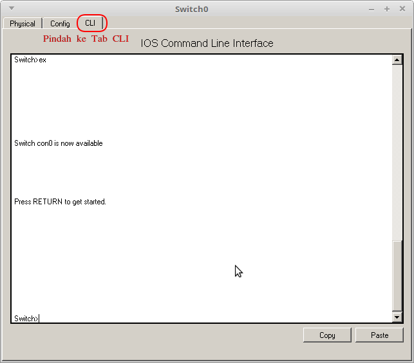Click the scrollbar up arrow
Viewport: 414px width, 363px height.
coord(397,60)
